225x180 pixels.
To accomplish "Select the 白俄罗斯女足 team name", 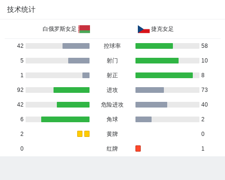I will (x=59, y=29).
